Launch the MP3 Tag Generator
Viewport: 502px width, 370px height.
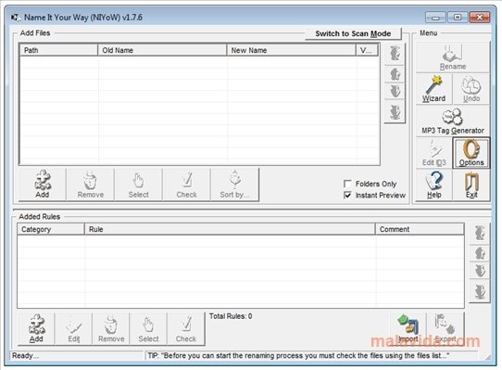click(453, 121)
